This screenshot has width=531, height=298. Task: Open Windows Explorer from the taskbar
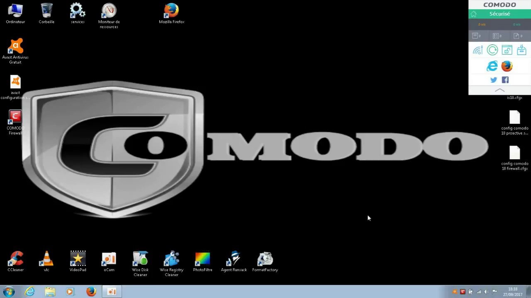50,291
